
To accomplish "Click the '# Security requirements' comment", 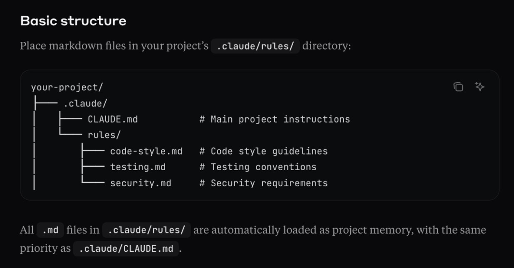I will [263, 183].
